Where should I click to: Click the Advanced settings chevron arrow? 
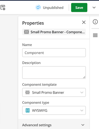pyautogui.click(x=83, y=125)
